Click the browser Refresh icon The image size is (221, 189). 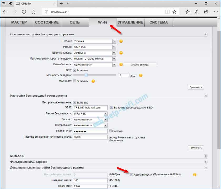point(24,12)
